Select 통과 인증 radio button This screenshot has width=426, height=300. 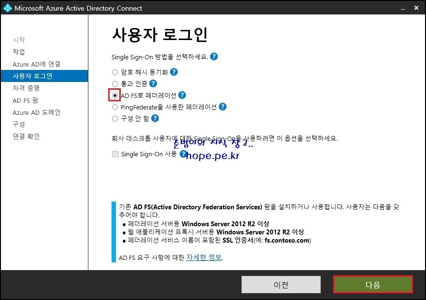(115, 84)
